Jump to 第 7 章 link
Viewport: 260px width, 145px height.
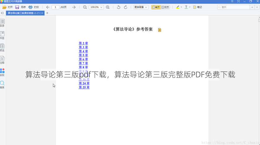pyautogui.click(x=83, y=63)
